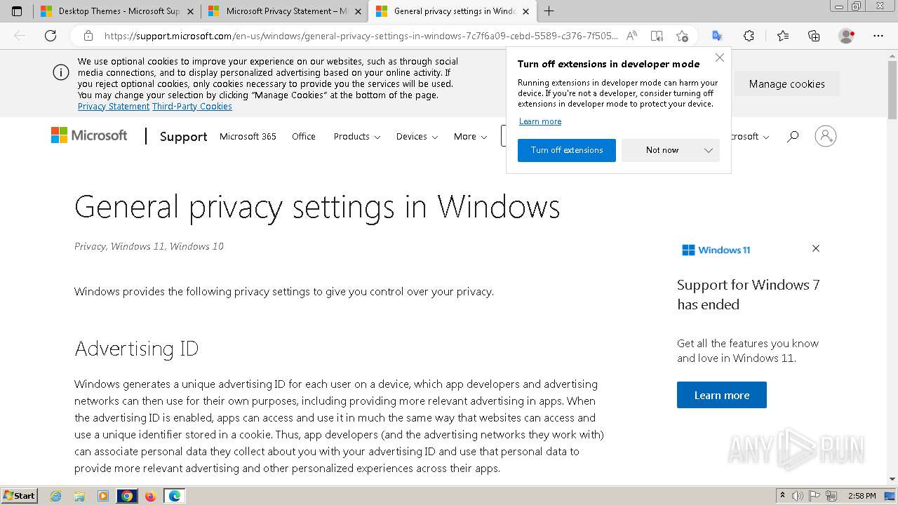Expand the Devices menu
This screenshot has height=505, width=898.
(x=417, y=137)
